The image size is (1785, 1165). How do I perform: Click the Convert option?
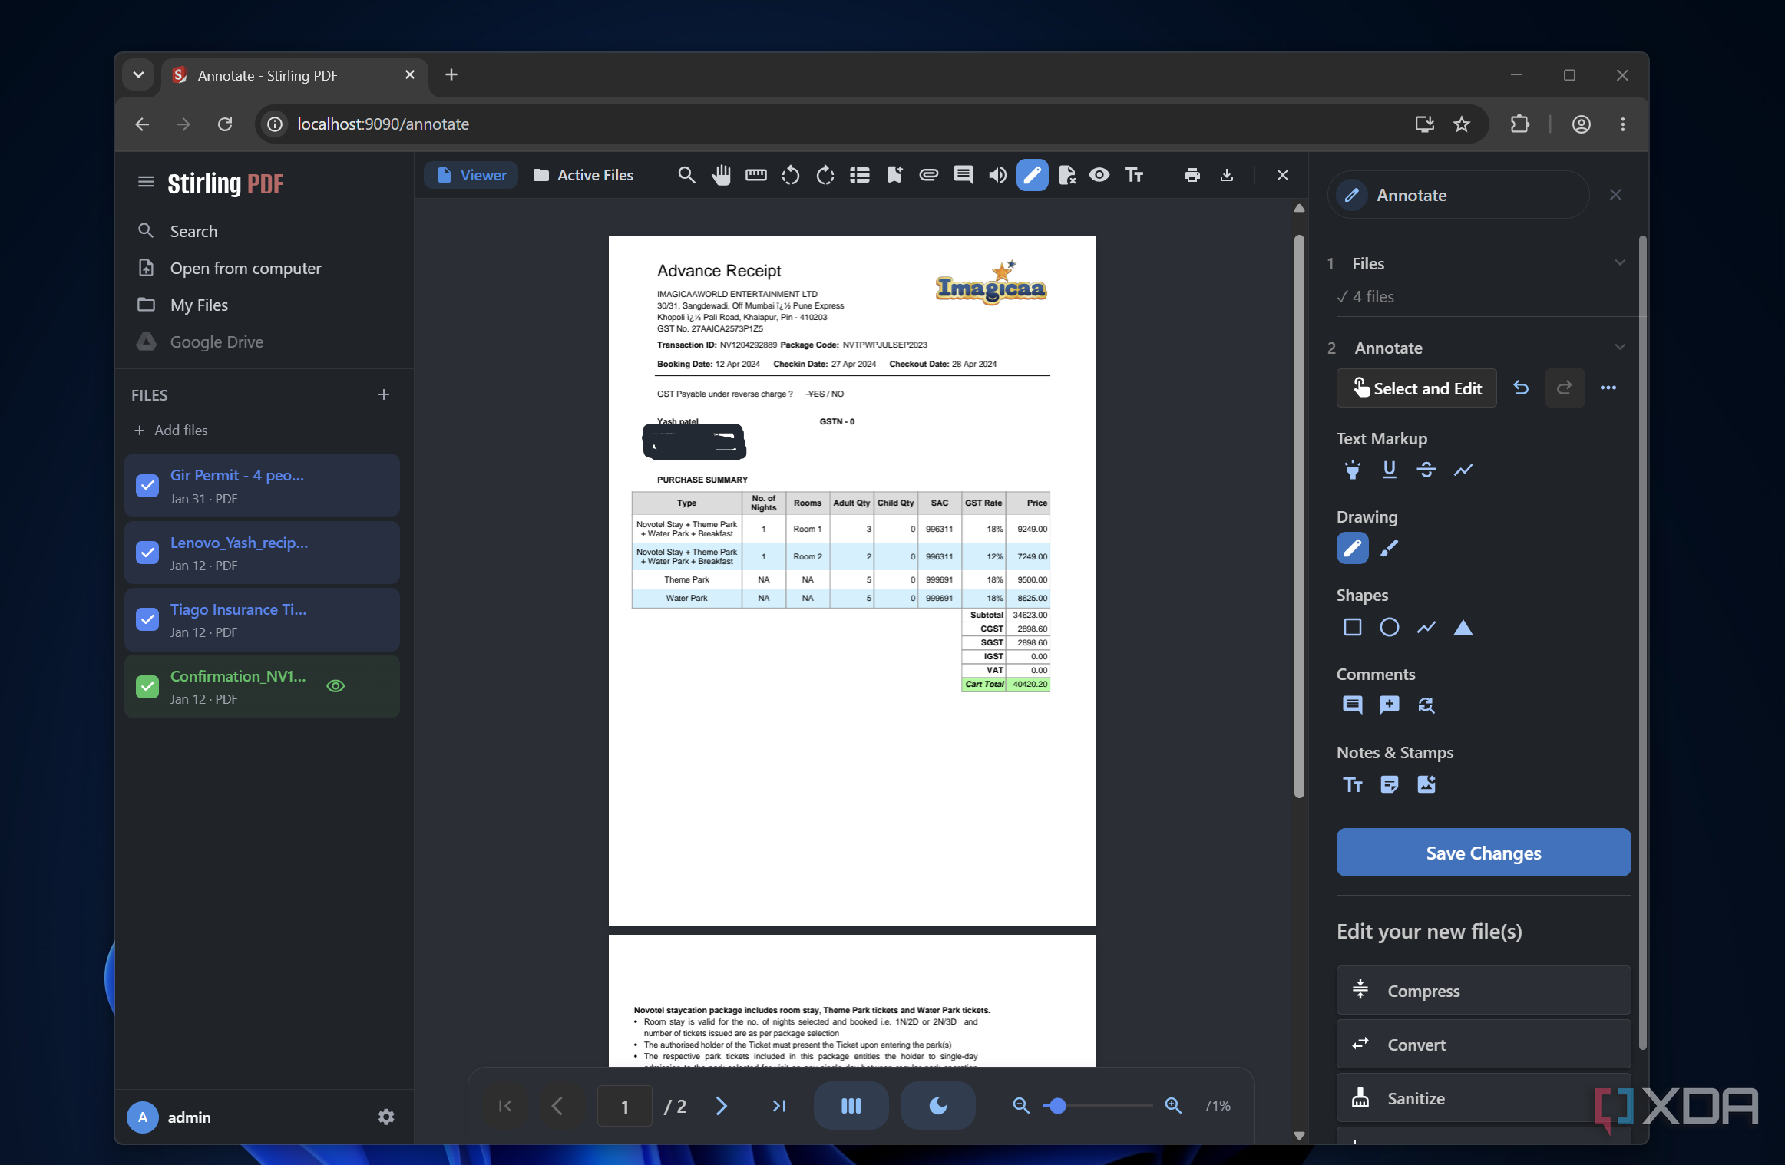tap(1483, 1044)
